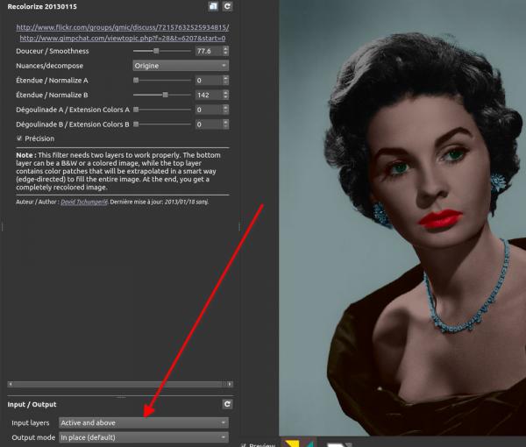Increment the Douceur / Smoothness spinner arrow
This screenshot has width=526, height=447.
click(x=226, y=49)
